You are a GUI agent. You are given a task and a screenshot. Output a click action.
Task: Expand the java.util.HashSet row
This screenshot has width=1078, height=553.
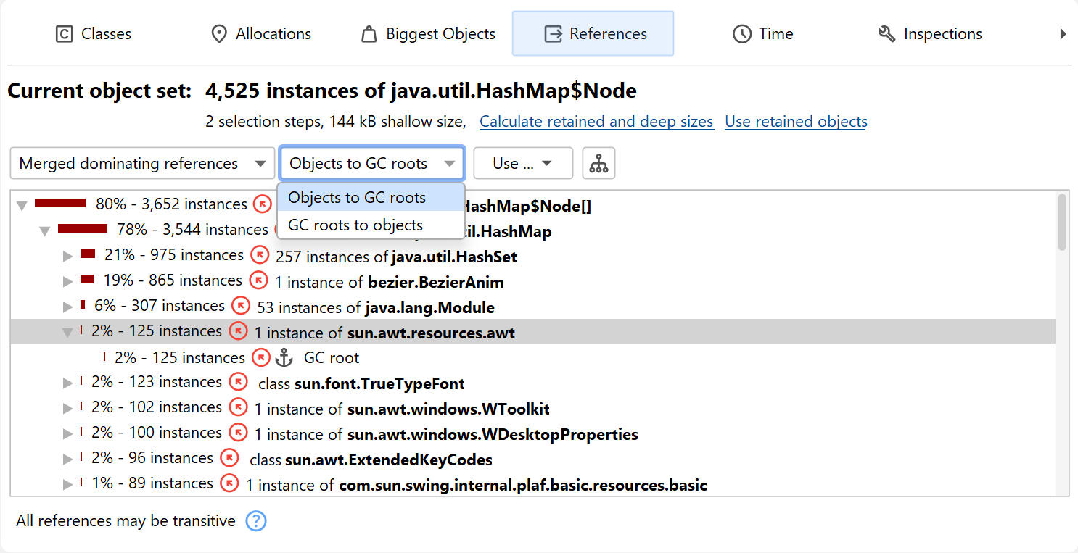(x=68, y=257)
